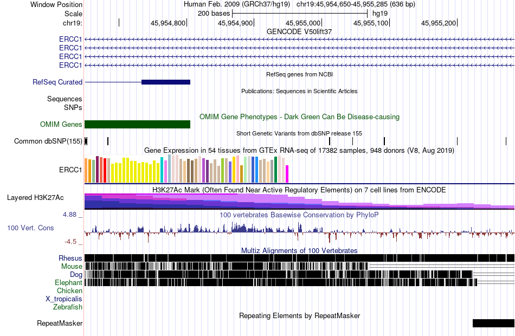The height and width of the screenshot is (336, 515).
Task: Click the Human Feb. 2009 (GRCh37/hg19) assembly text
Action: 237,4
